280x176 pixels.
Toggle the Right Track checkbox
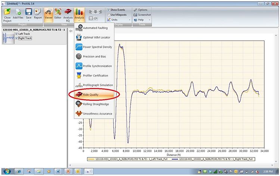[x=16, y=38]
